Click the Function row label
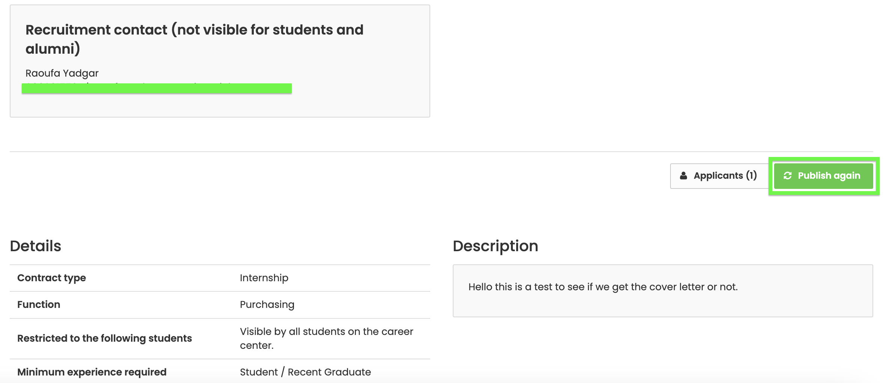 (39, 305)
